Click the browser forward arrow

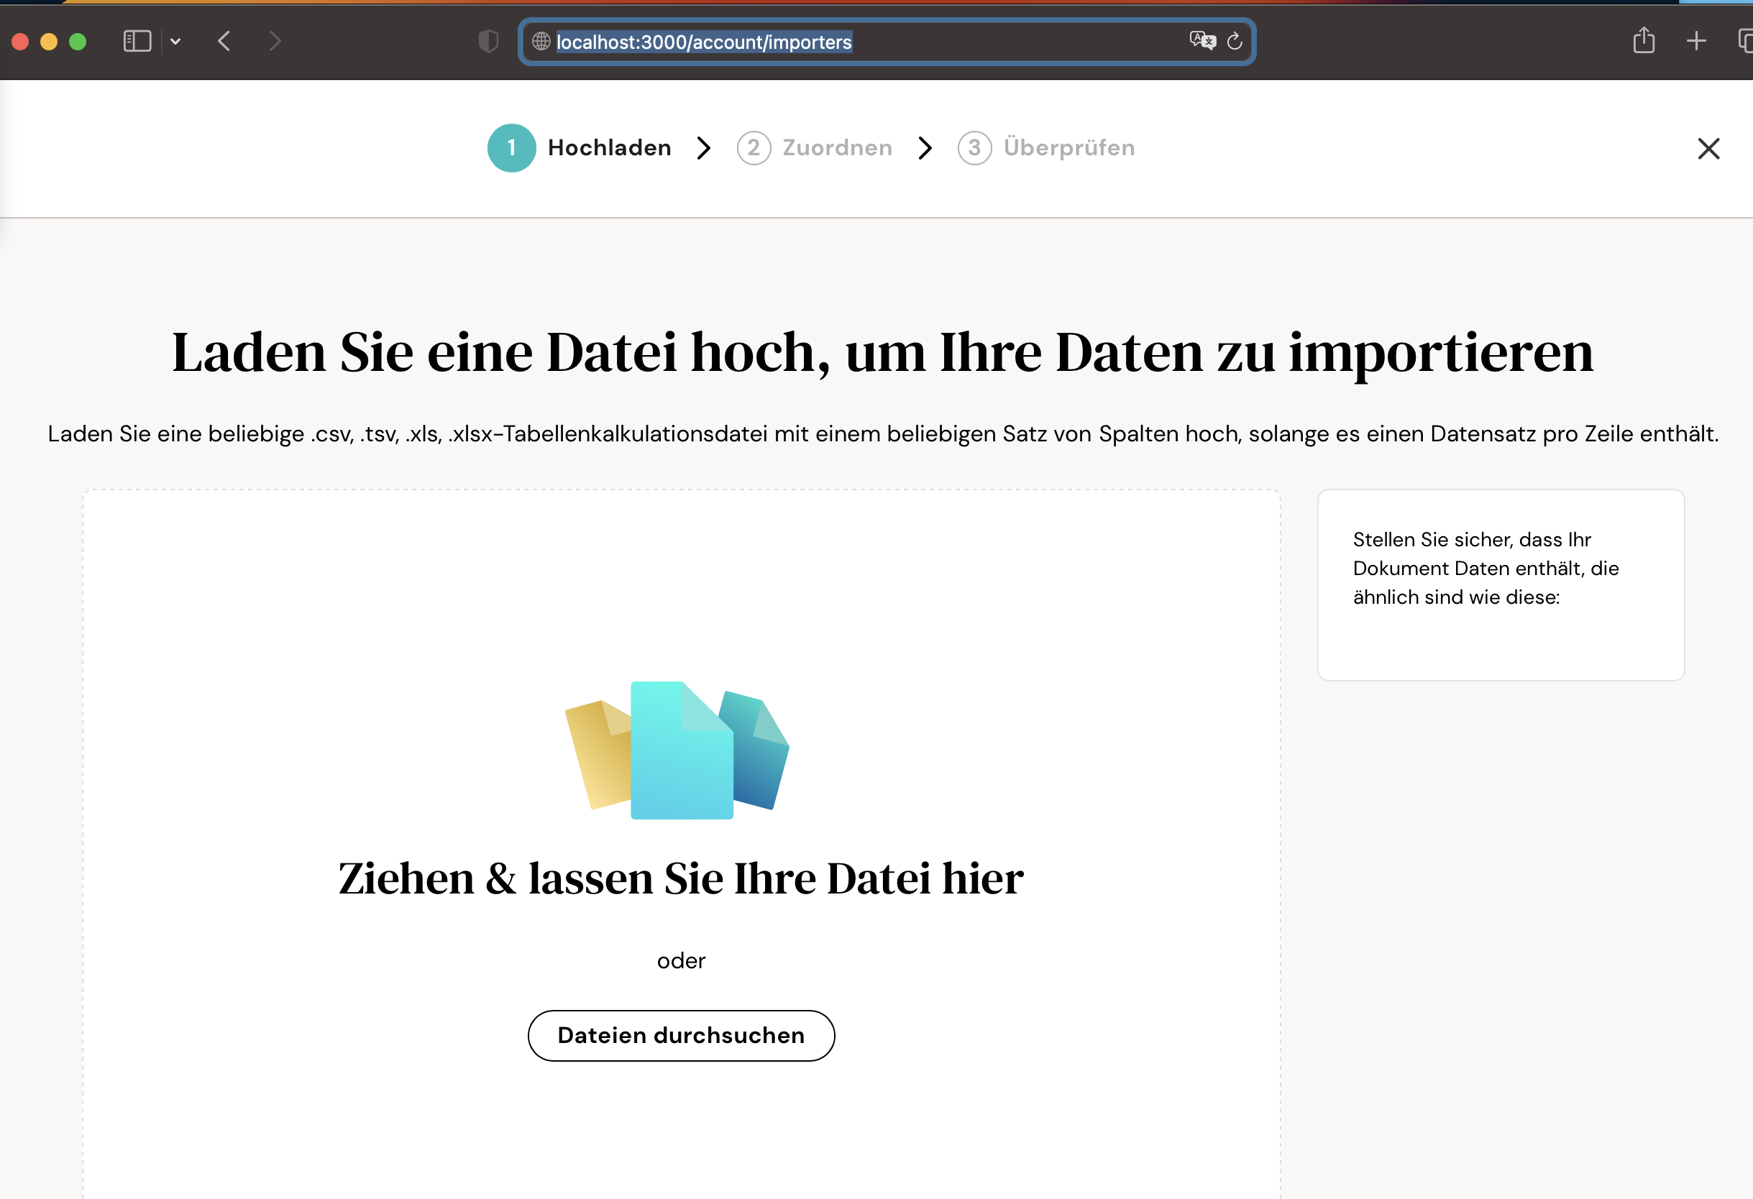[x=275, y=41]
